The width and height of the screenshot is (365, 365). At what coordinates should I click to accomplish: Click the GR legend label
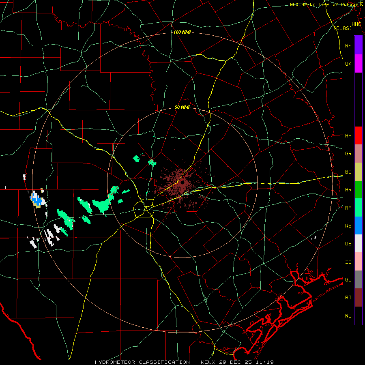tap(348, 154)
